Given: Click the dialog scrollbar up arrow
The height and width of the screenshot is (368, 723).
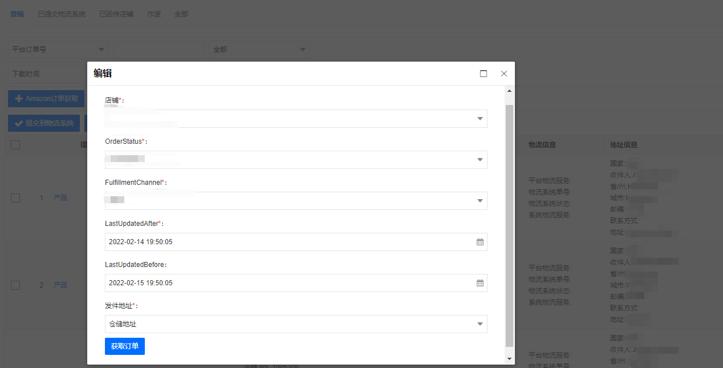Looking at the screenshot, I should [x=510, y=91].
